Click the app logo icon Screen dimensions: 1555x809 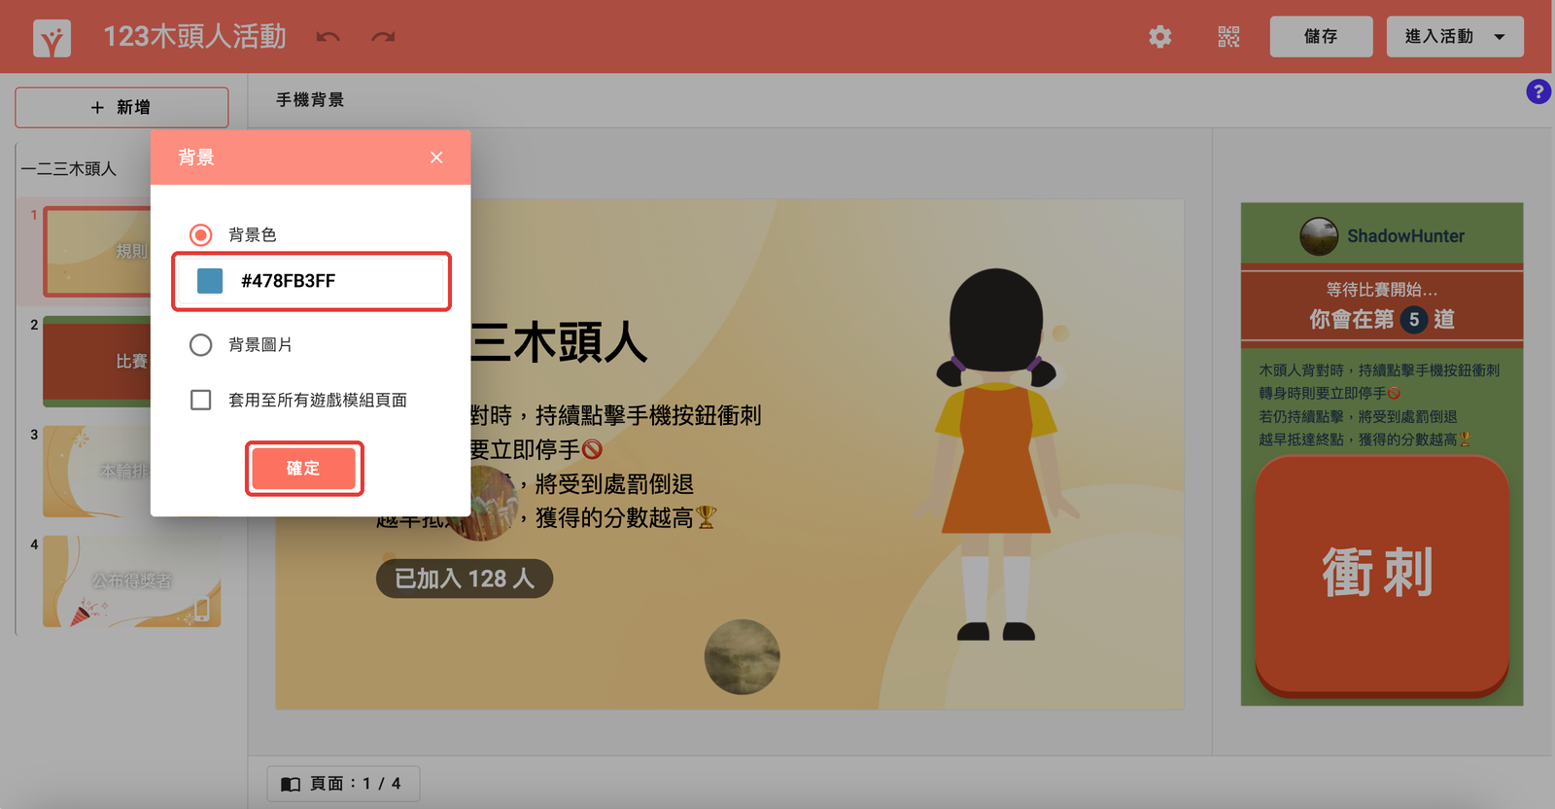click(x=52, y=39)
